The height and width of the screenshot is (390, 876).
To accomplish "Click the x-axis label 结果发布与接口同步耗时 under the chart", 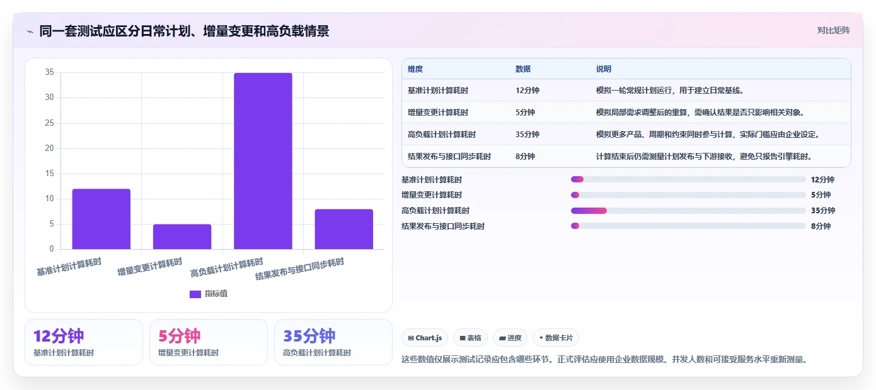I will click(x=300, y=269).
